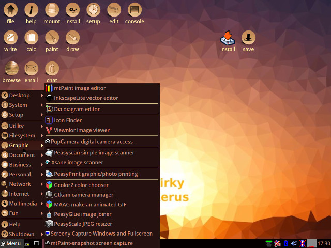Open the green CPU/memory tray monitor
The width and height of the screenshot is (331, 248).
click(269, 243)
